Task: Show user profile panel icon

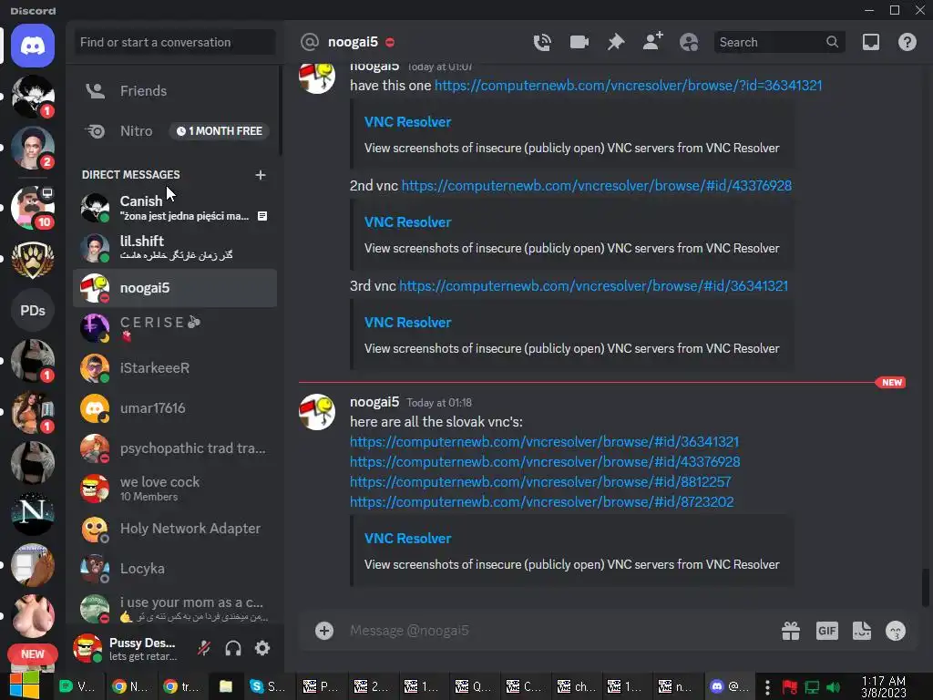Action: coord(689,42)
